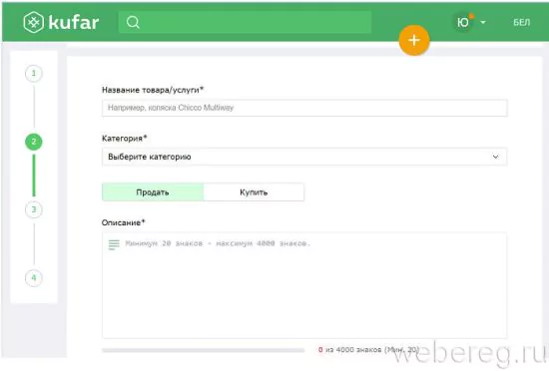Click the Название товара/услуги label
This screenshot has width=549, height=371.
click(153, 90)
